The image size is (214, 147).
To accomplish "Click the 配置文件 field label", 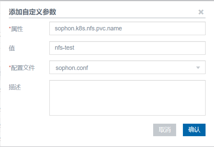I will click(x=23, y=68).
